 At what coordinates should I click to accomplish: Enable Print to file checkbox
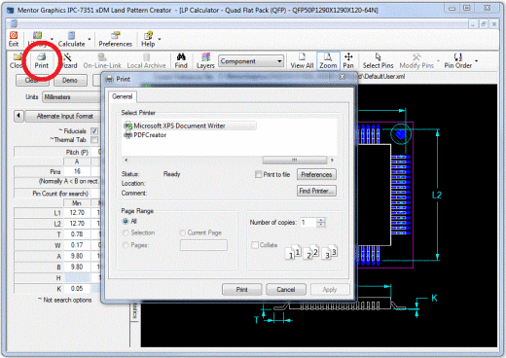point(259,174)
